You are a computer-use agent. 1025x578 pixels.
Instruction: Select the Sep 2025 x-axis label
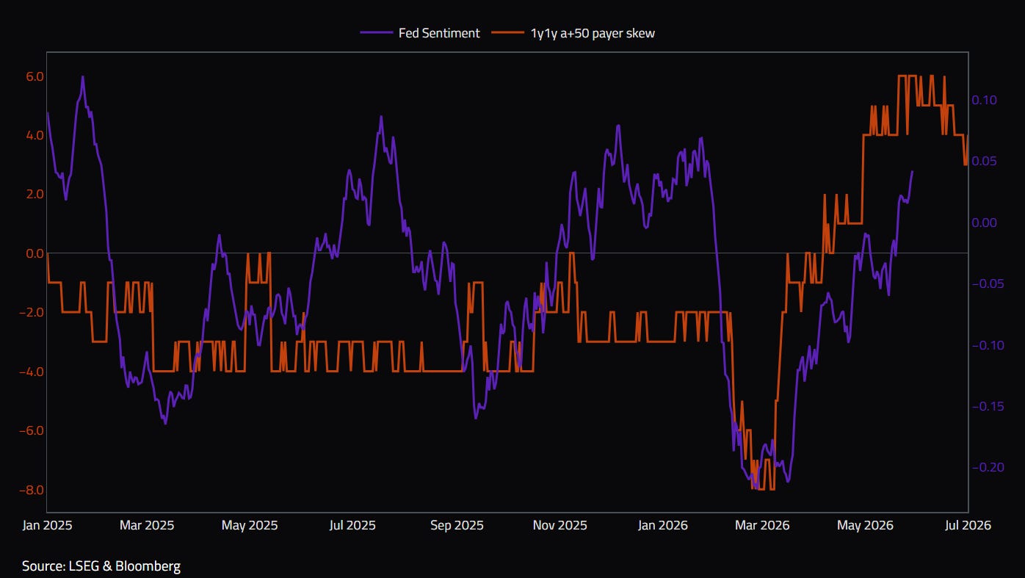(x=457, y=525)
